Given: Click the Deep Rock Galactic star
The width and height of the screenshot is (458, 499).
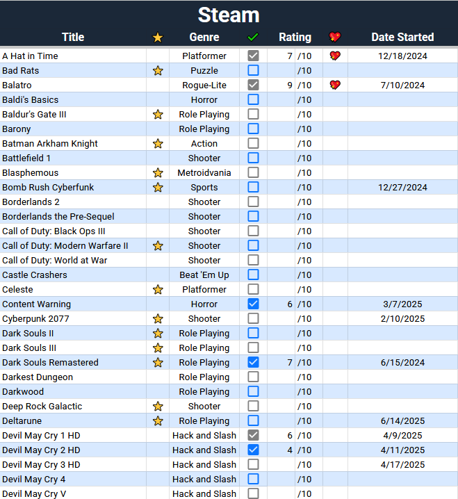Looking at the screenshot, I should click(x=158, y=406).
